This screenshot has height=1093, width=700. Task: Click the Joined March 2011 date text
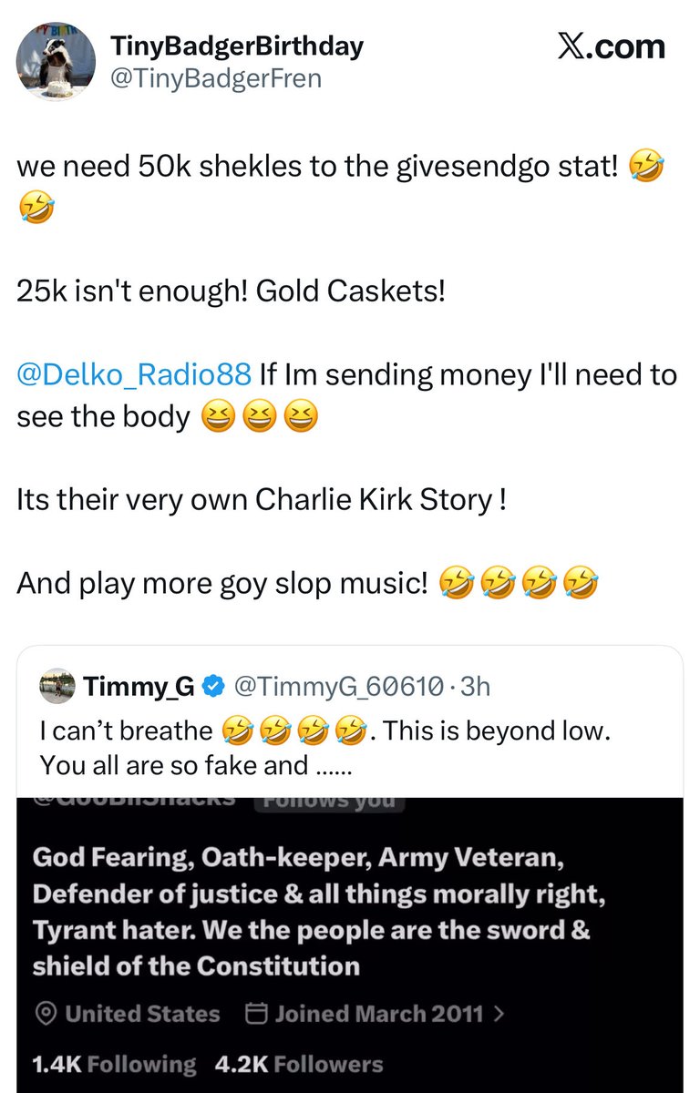coord(378,1014)
